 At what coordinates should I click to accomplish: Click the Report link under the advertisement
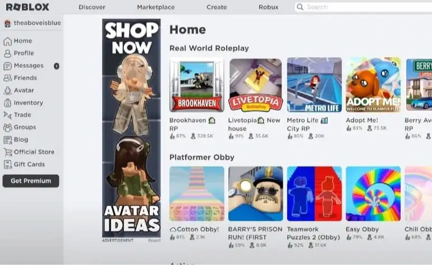point(154,240)
